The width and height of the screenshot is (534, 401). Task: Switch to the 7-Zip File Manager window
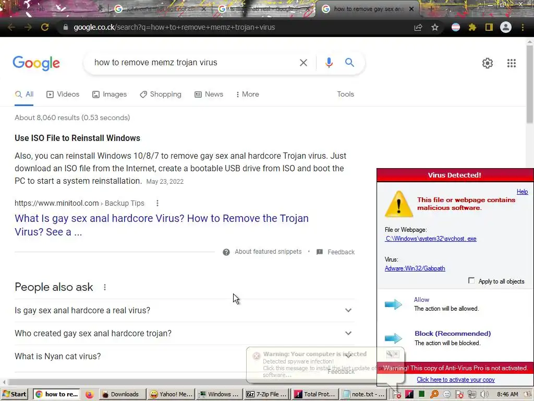pyautogui.click(x=267, y=394)
